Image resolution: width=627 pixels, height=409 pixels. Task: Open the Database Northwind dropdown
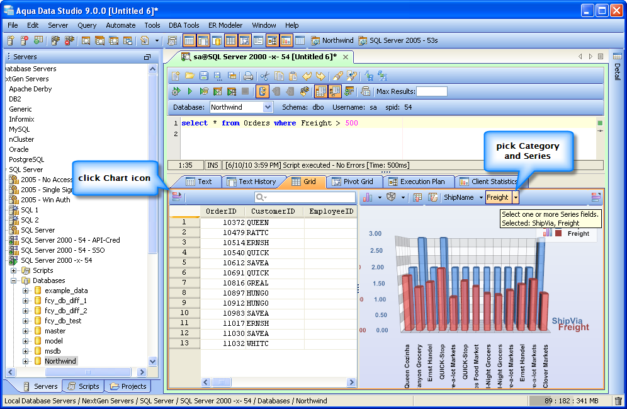[x=268, y=107]
